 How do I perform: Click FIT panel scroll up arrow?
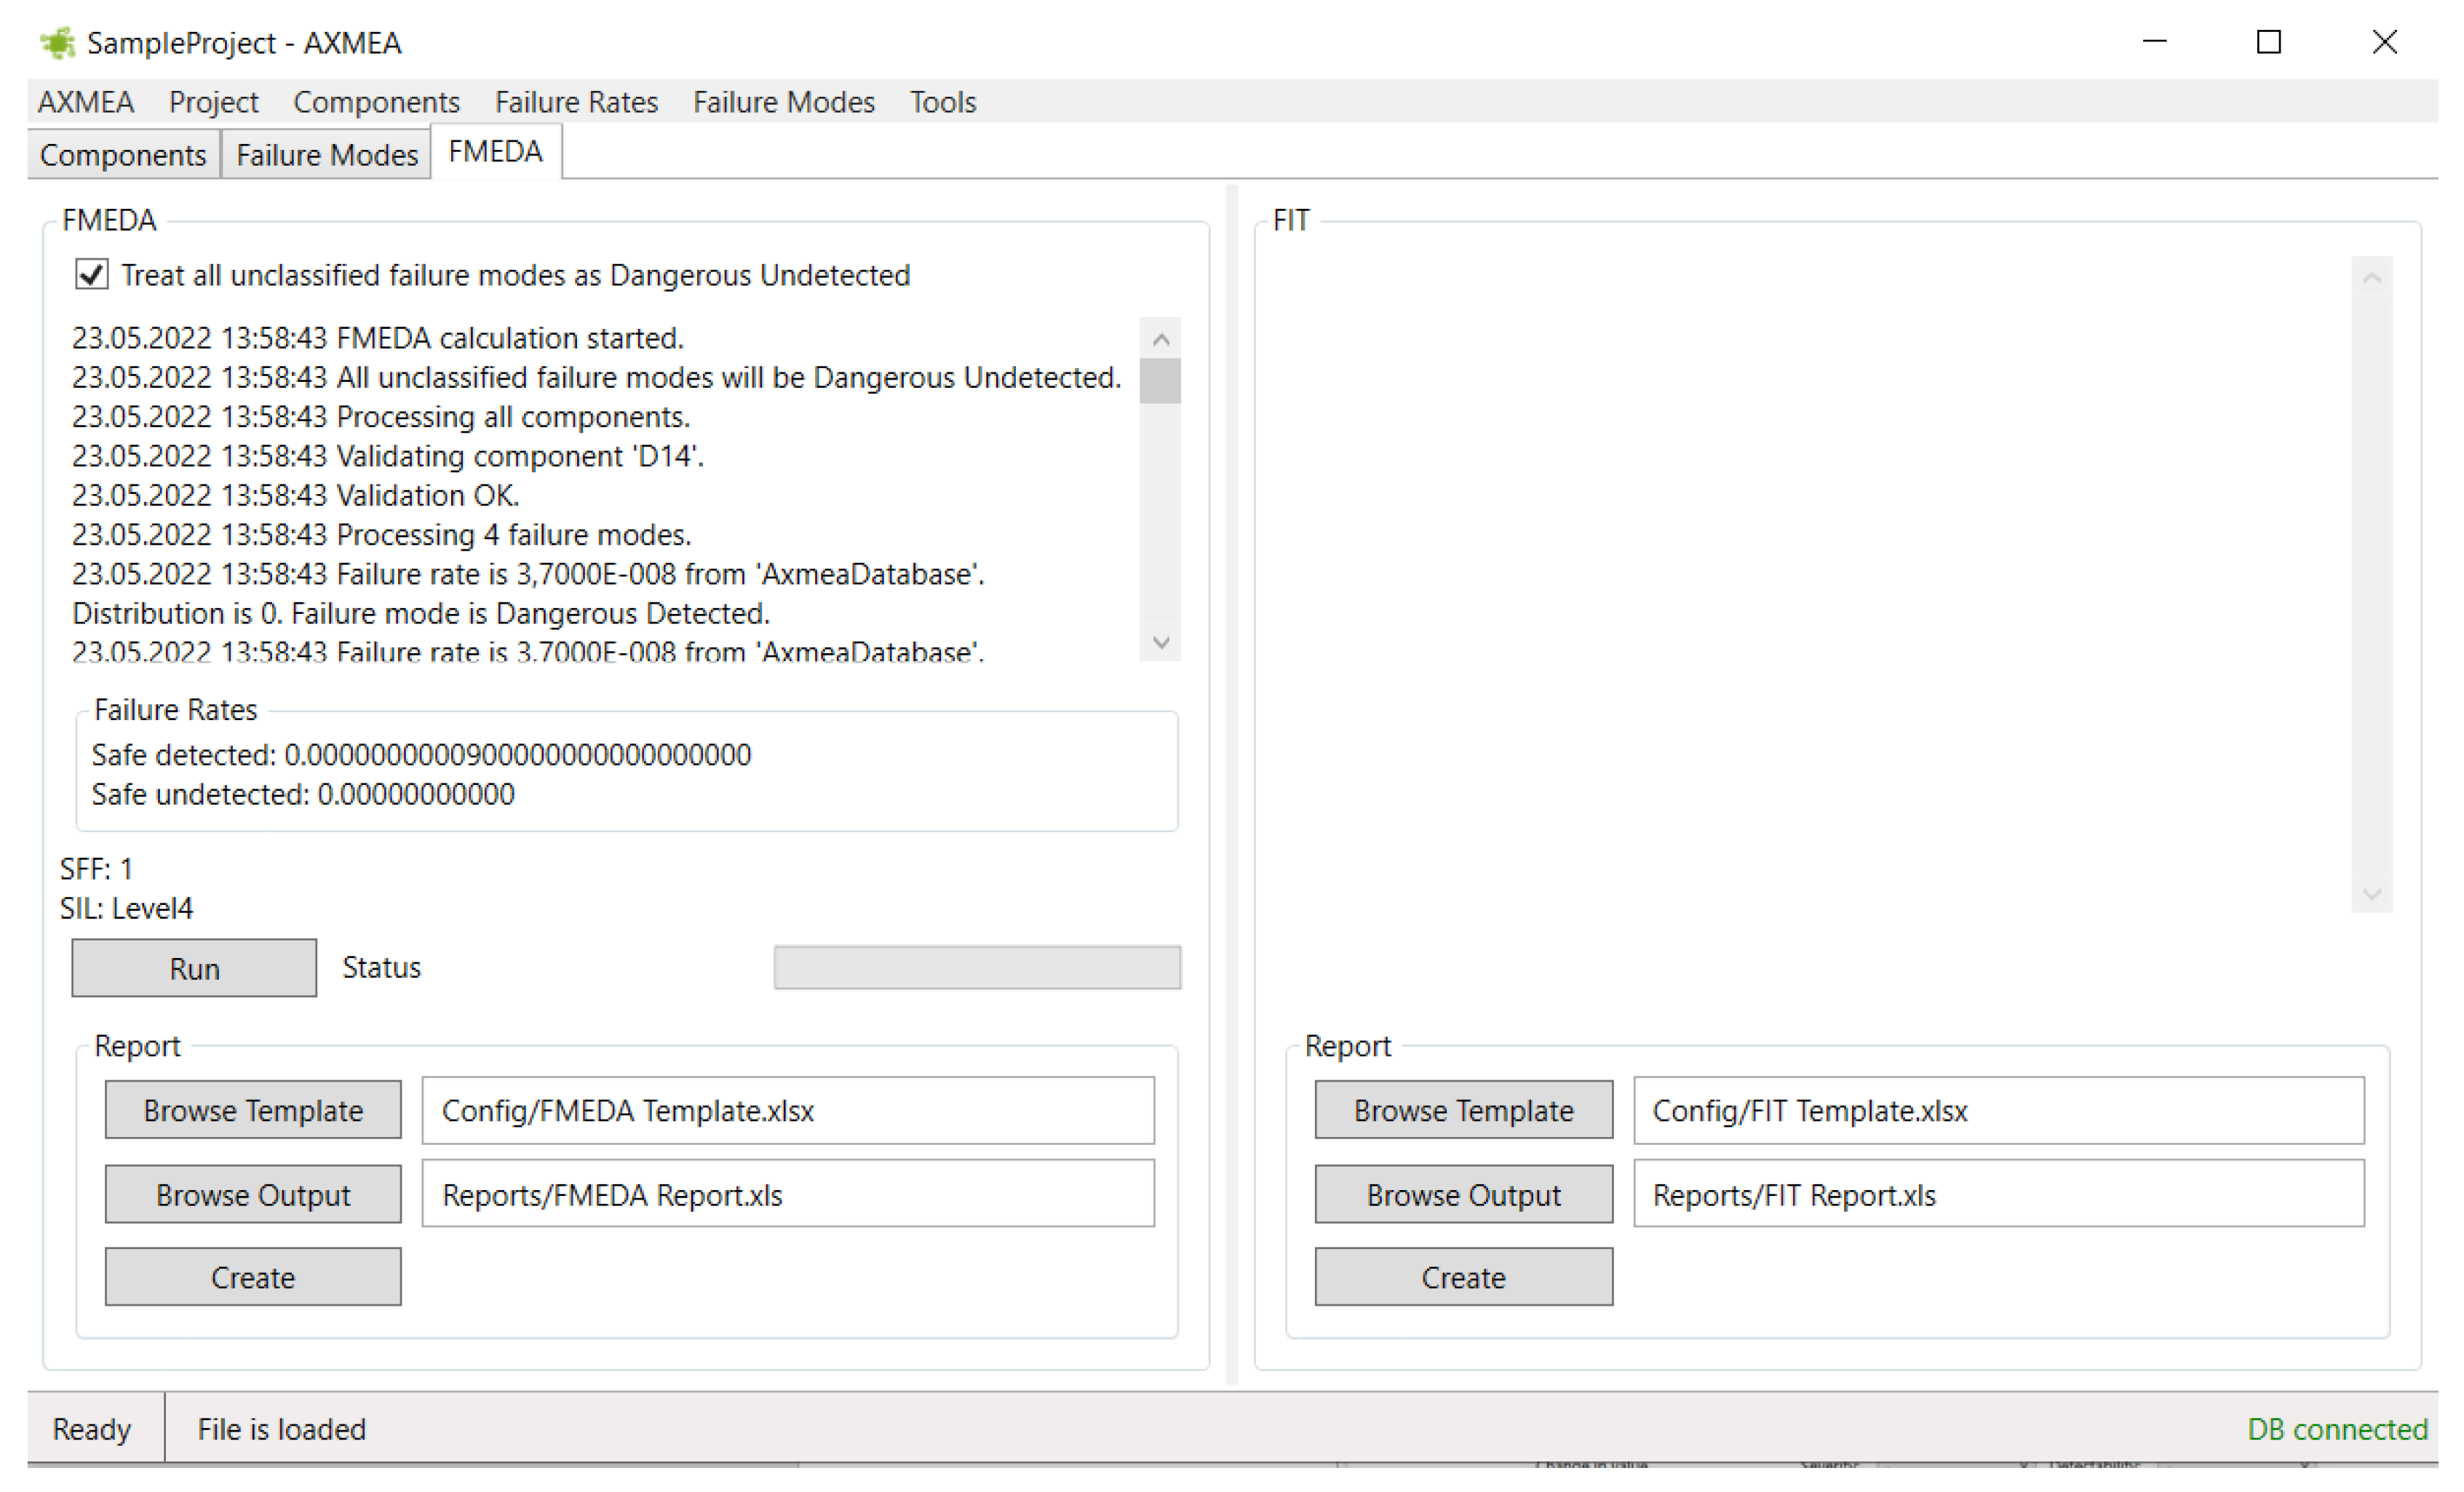[2371, 279]
